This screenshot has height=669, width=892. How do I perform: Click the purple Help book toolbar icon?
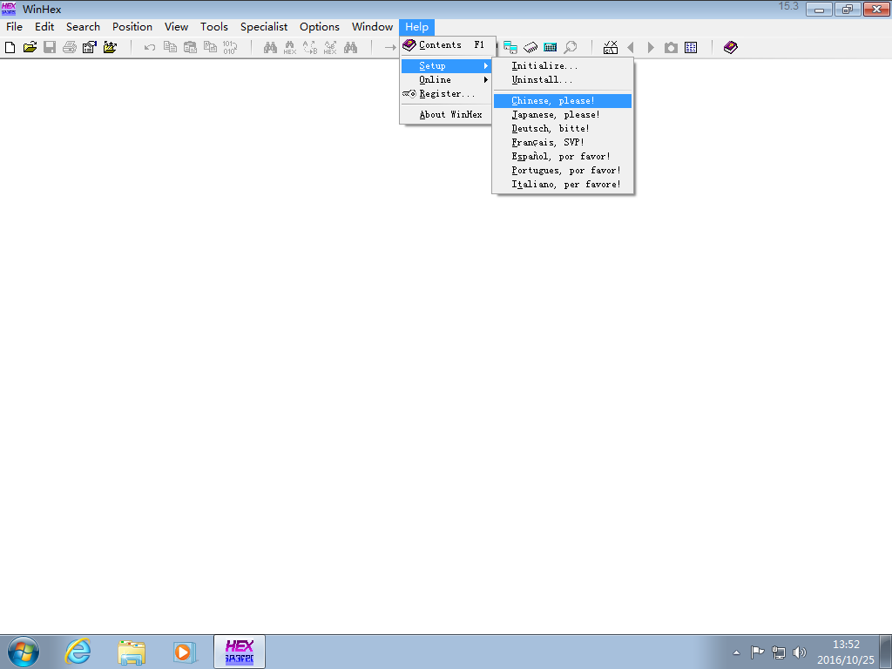[731, 47]
